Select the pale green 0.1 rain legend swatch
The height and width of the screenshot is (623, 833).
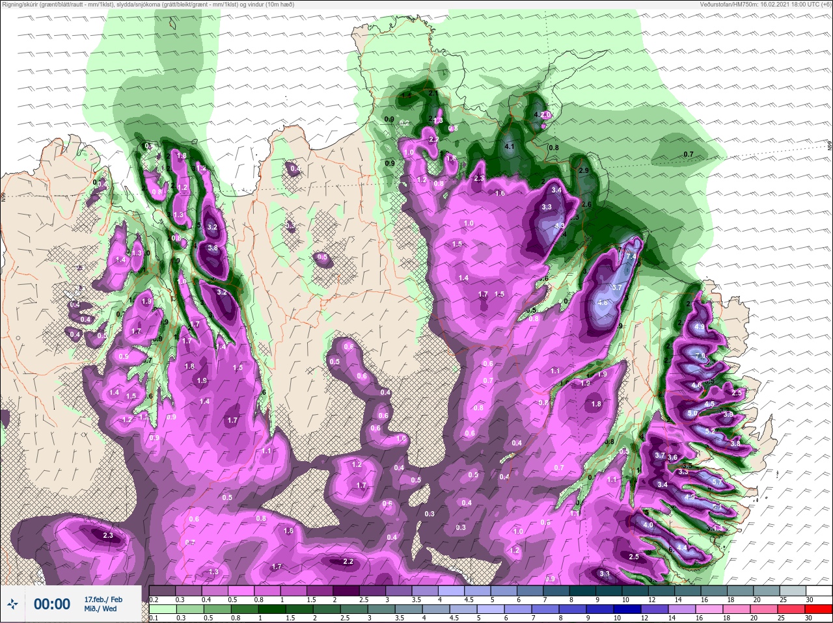(162, 609)
